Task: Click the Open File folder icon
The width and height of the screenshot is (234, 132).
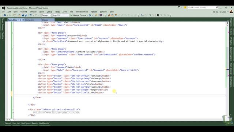Action: (x=19, y=15)
